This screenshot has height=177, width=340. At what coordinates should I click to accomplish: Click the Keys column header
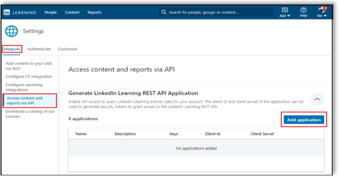tap(174, 134)
